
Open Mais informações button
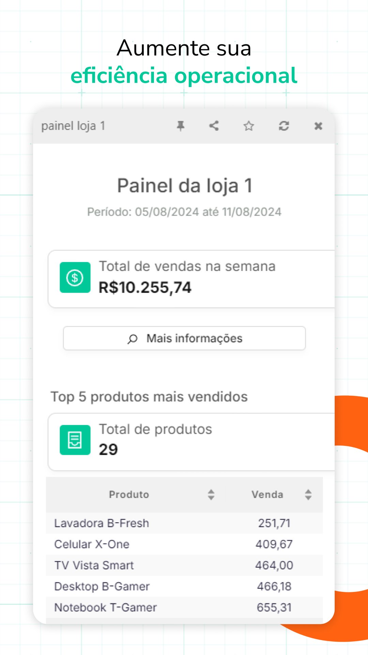(x=184, y=338)
